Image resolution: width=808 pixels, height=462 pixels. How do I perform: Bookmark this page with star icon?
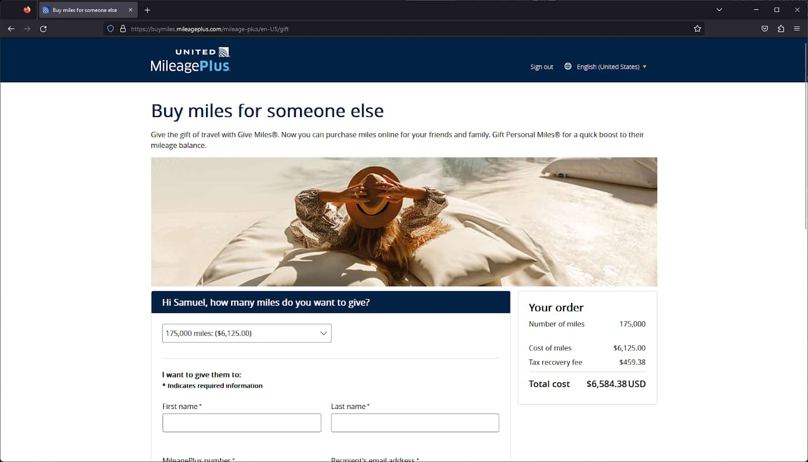697,29
